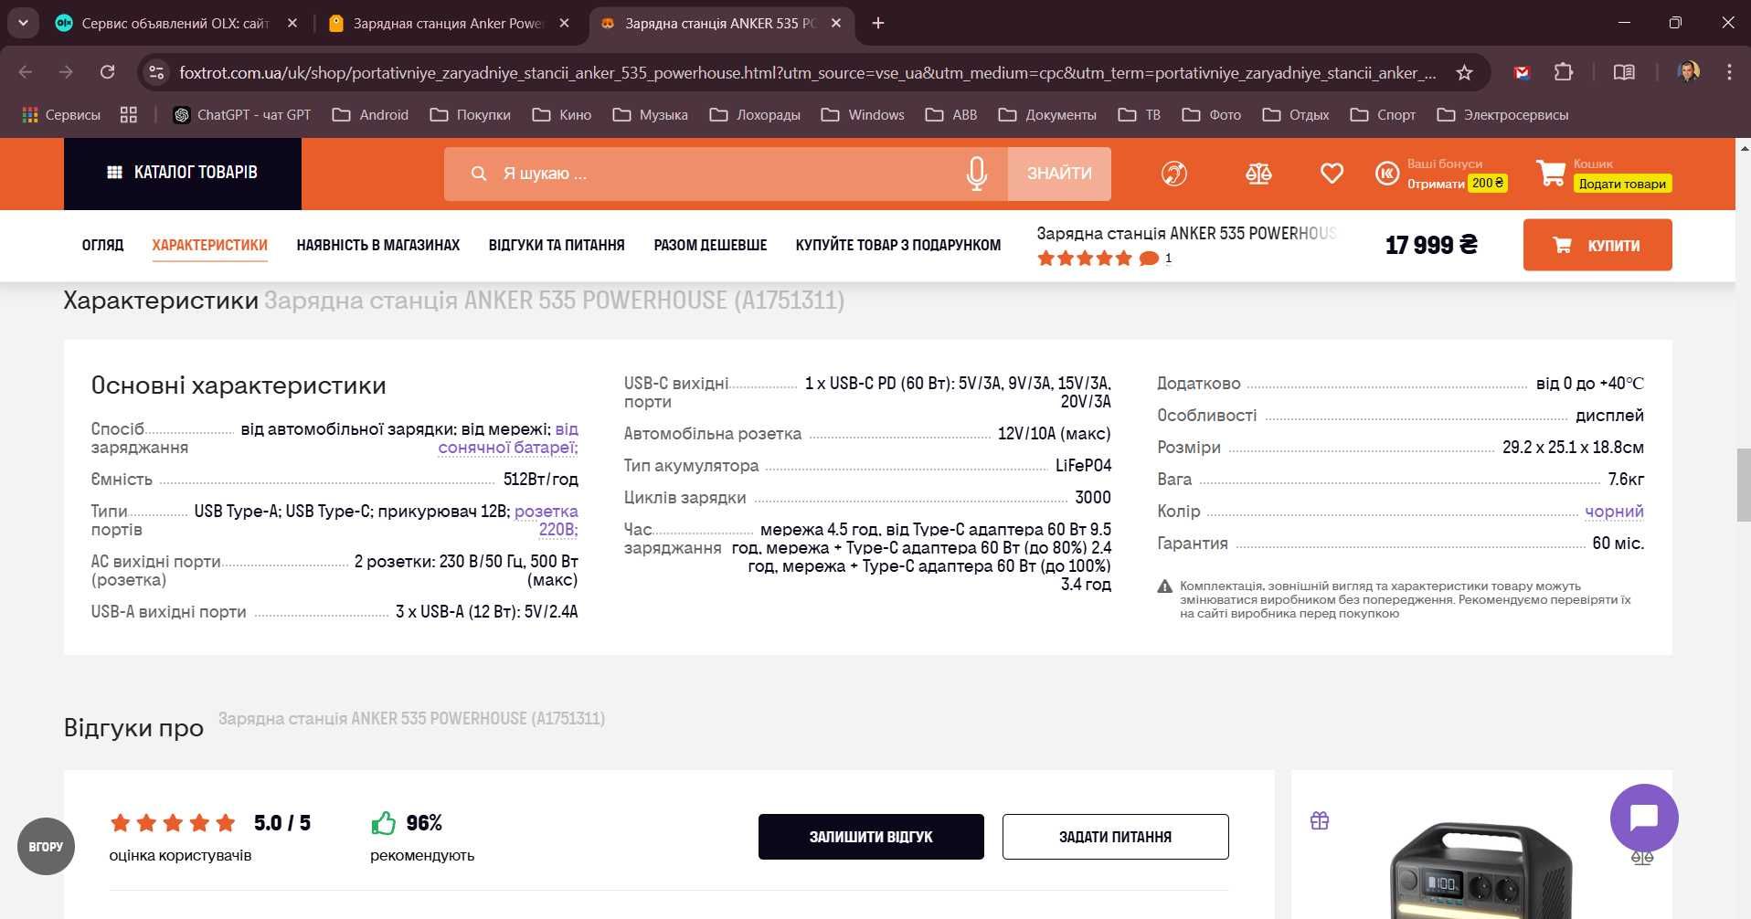Image resolution: width=1751 pixels, height=919 pixels.
Task: Open the Android bookmarks folder
Action: 370,115
